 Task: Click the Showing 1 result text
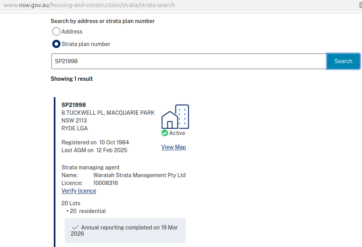click(x=71, y=79)
